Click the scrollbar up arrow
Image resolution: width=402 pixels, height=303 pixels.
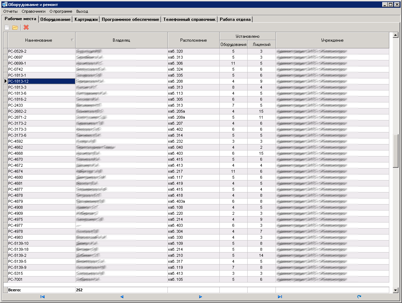tap(396, 35)
